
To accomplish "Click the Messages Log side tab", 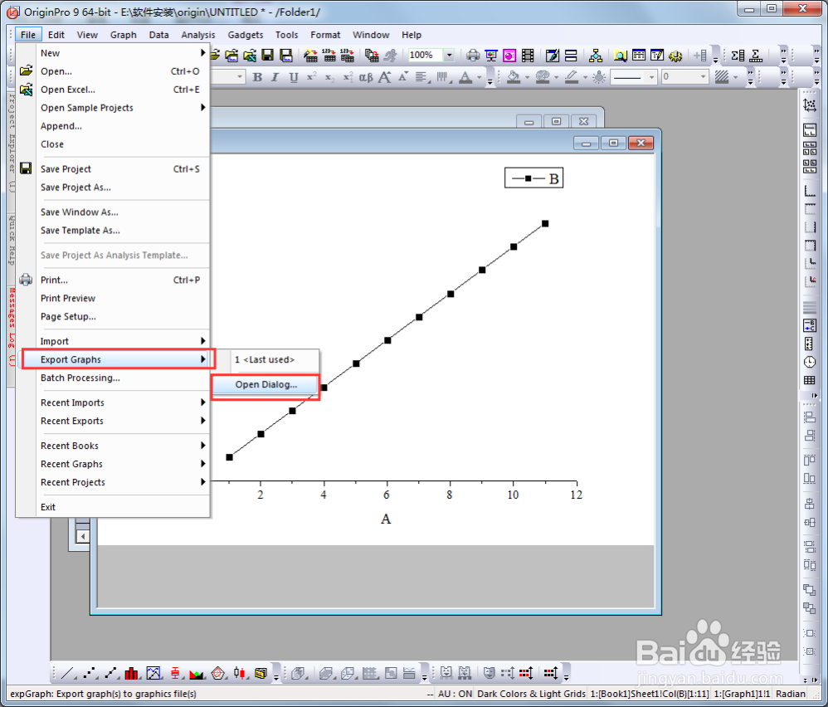I will (x=12, y=326).
